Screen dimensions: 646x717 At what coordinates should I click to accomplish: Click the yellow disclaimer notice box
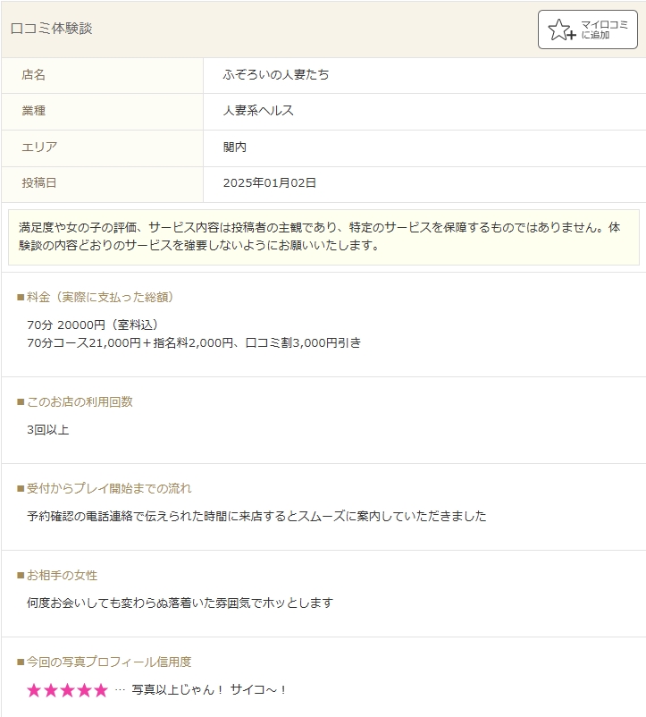tap(323, 237)
